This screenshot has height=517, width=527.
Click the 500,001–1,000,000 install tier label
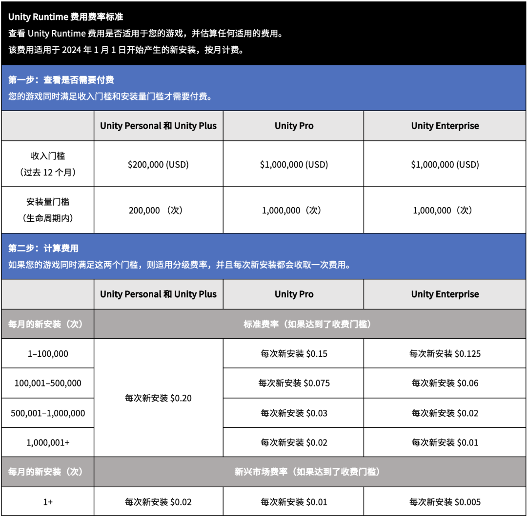[46, 412]
